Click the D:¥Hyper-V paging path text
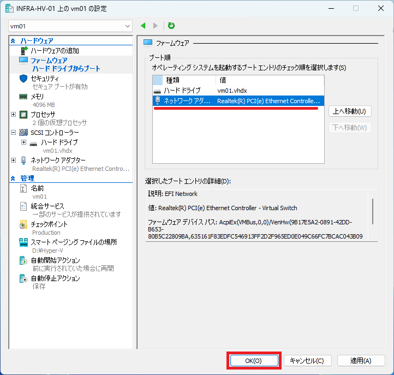 pyautogui.click(x=47, y=251)
